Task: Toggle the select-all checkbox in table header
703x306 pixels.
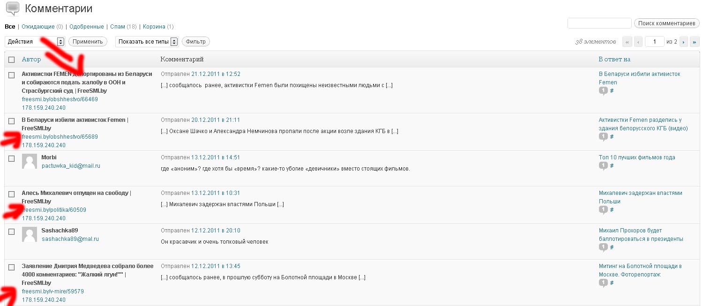Action: coord(12,60)
